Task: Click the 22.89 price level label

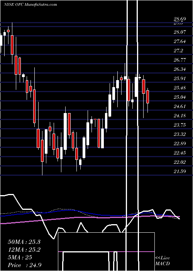Action: point(180,144)
